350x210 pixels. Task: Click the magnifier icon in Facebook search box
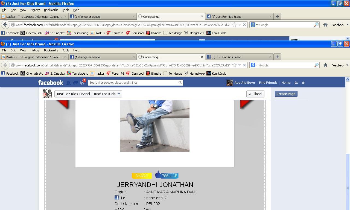click(x=180, y=83)
